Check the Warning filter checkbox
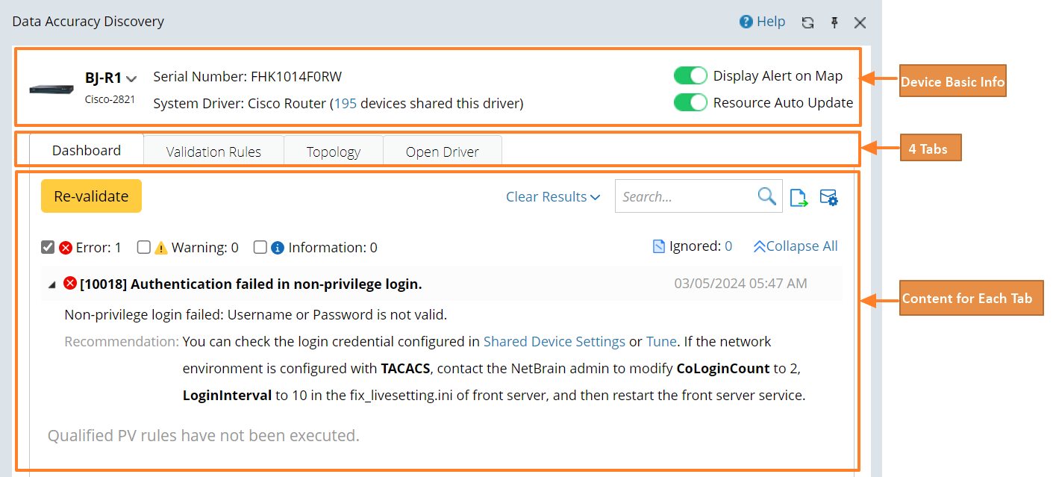The image size is (1056, 477). [x=144, y=247]
